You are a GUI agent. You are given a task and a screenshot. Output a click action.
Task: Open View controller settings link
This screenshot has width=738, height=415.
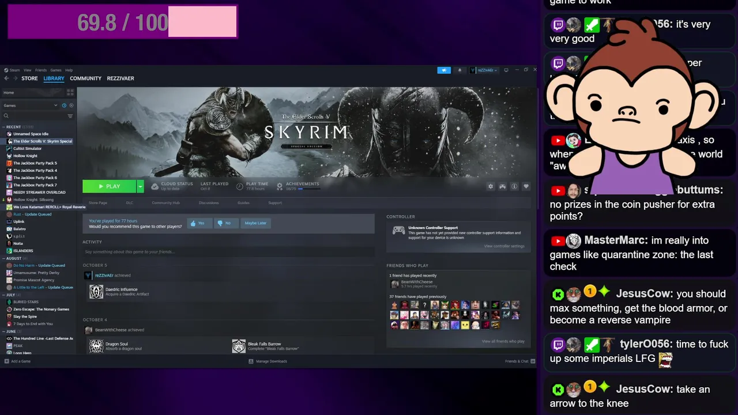coord(504,246)
